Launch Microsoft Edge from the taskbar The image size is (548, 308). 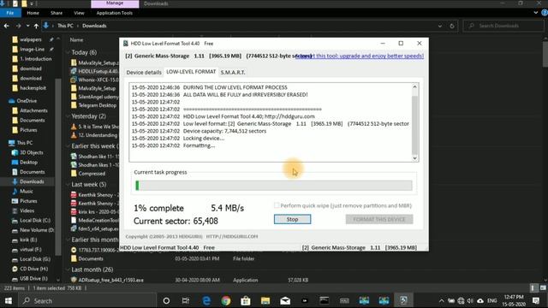pos(206,300)
